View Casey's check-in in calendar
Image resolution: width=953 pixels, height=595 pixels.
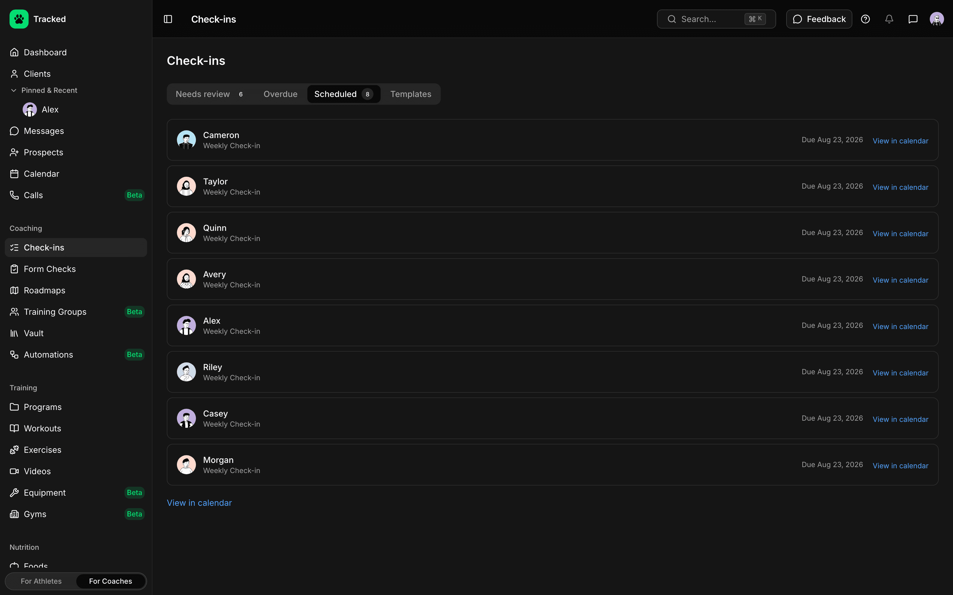point(900,419)
